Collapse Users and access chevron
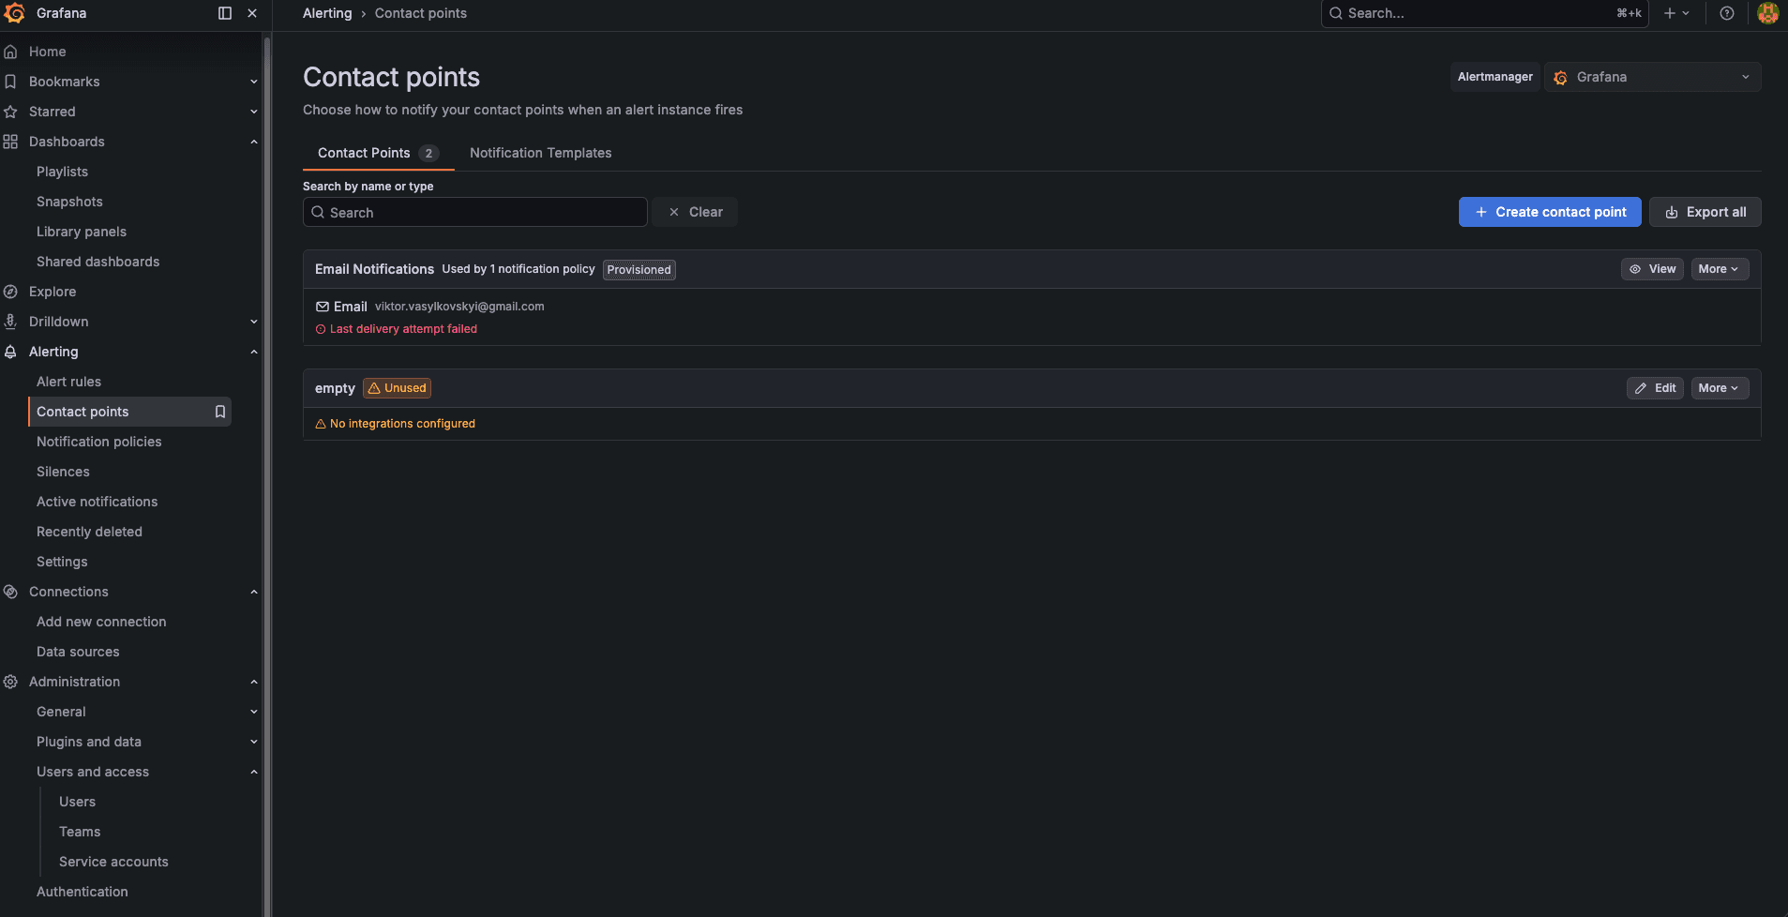 254,772
